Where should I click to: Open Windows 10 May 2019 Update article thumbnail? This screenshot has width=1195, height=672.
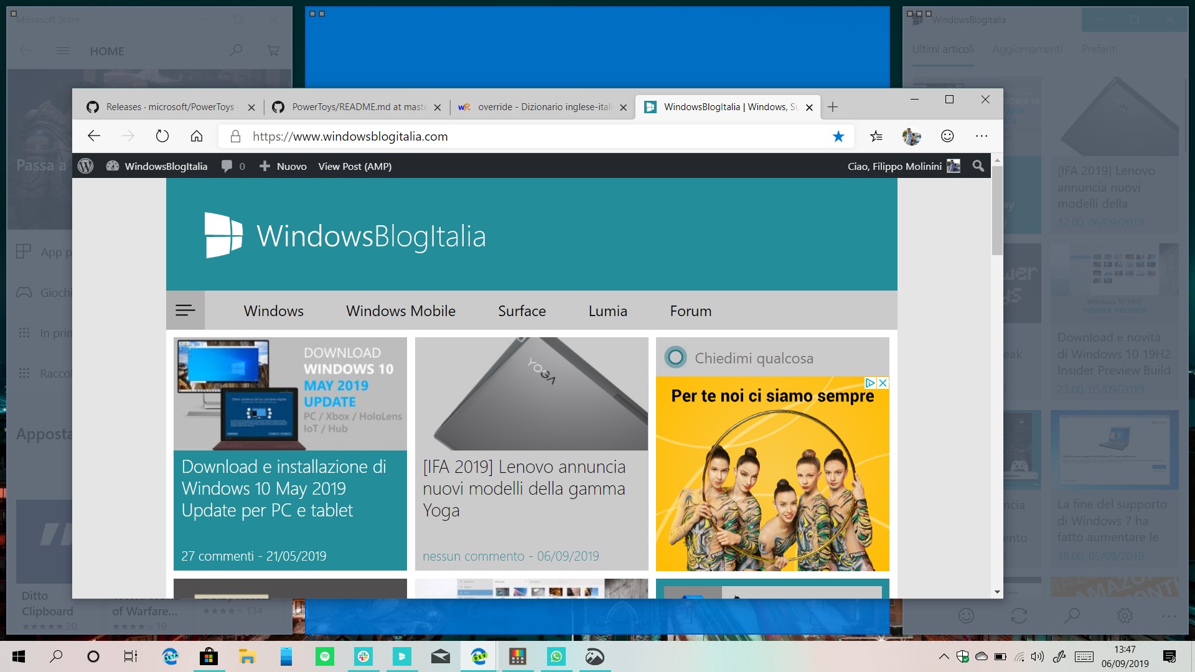290,394
